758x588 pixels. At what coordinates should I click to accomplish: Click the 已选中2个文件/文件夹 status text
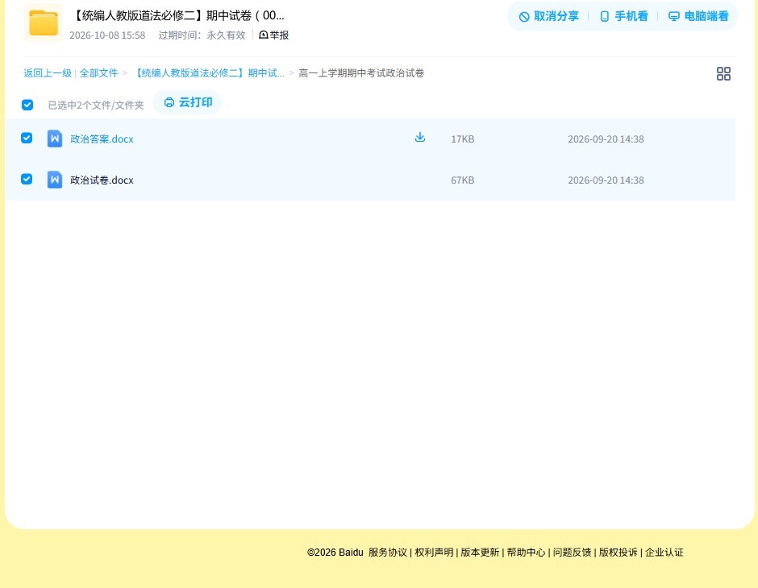pos(96,106)
